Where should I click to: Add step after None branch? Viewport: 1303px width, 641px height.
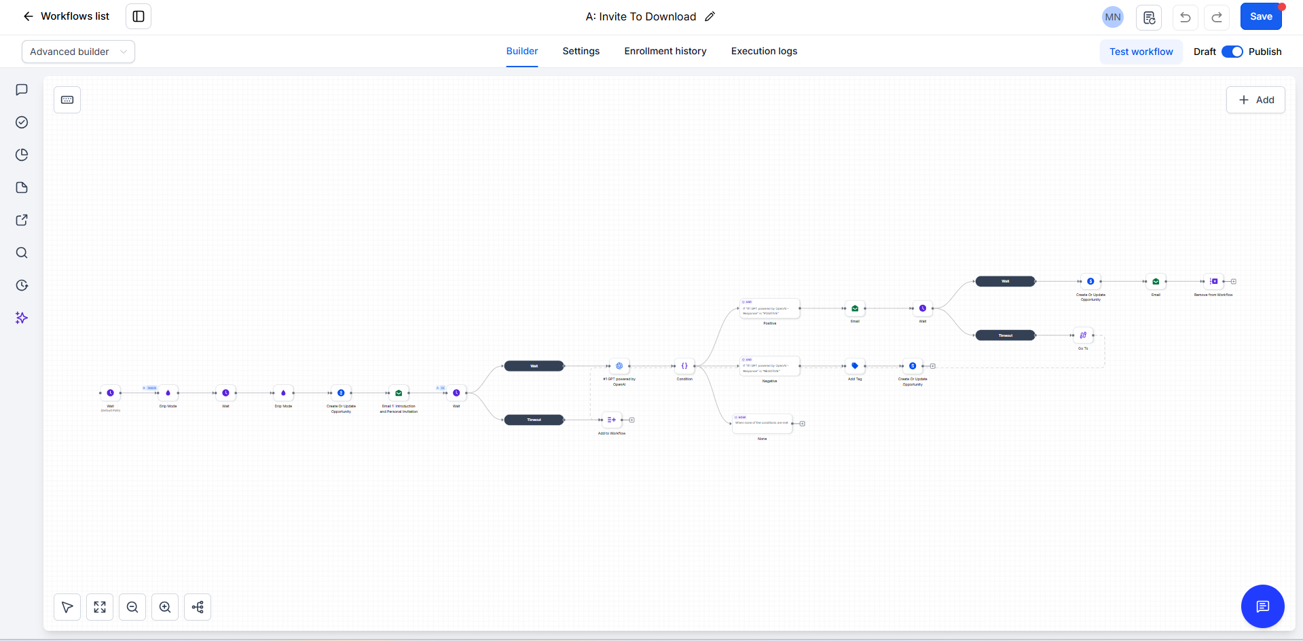tap(803, 424)
